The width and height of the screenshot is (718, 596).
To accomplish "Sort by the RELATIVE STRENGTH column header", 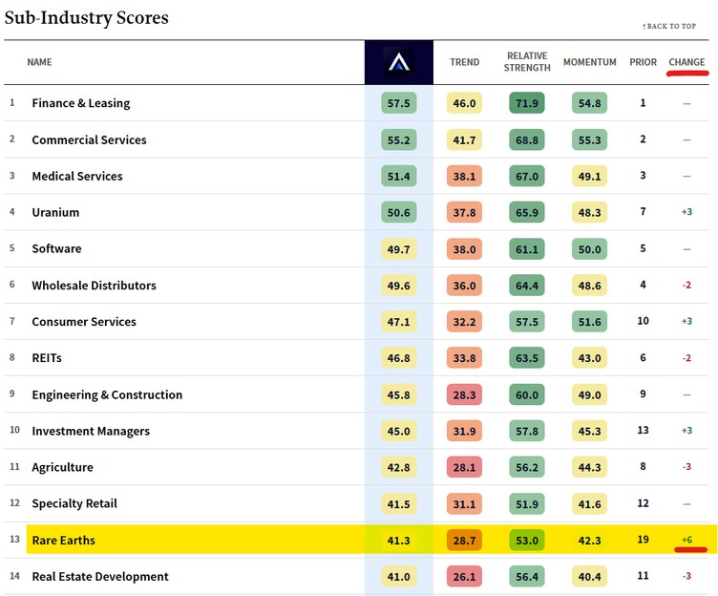I will [x=527, y=62].
